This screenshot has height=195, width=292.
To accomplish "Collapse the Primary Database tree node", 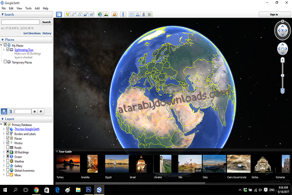I will point(1,124).
